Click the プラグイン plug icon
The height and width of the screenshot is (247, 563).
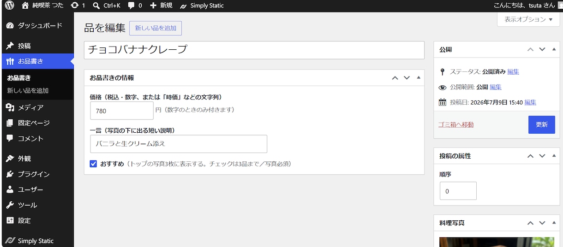pos(10,174)
